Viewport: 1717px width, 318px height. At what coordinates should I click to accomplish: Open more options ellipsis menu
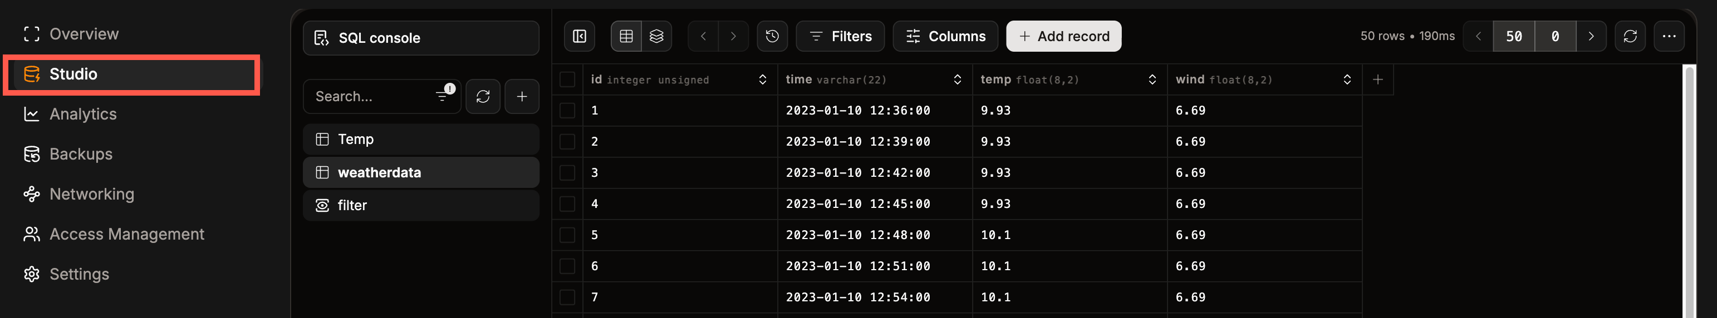[1669, 36]
